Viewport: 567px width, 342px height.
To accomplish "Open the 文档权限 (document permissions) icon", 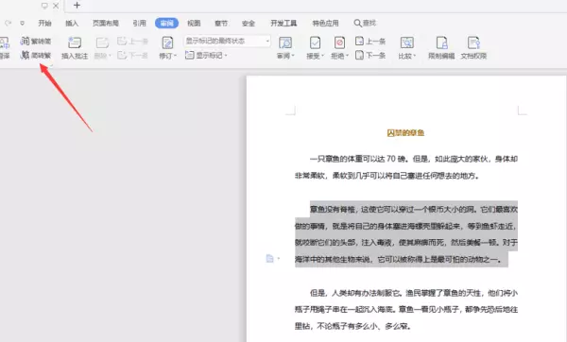I will (473, 48).
